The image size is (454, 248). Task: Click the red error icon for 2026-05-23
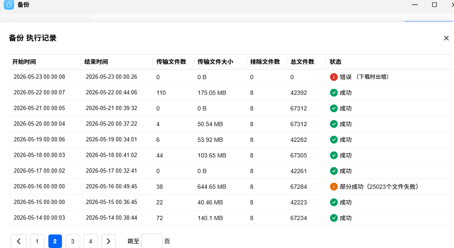tap(333, 77)
